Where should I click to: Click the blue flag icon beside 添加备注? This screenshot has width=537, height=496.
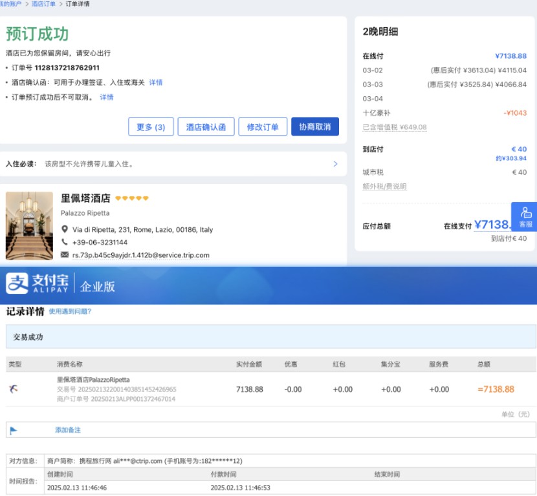click(14, 430)
